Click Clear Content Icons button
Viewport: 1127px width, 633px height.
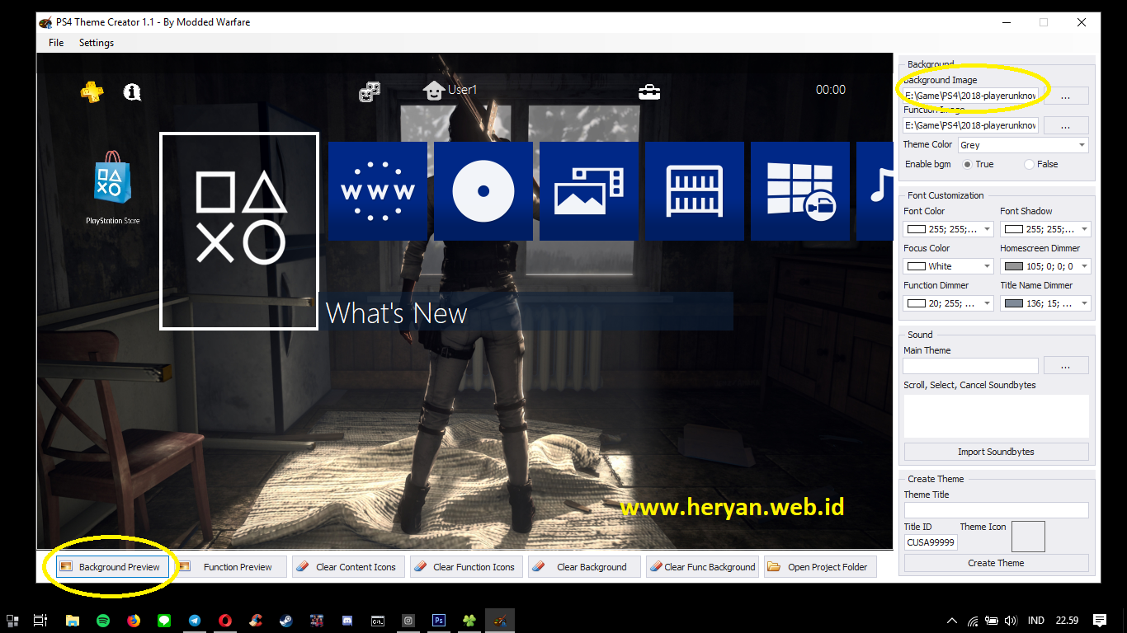click(348, 567)
